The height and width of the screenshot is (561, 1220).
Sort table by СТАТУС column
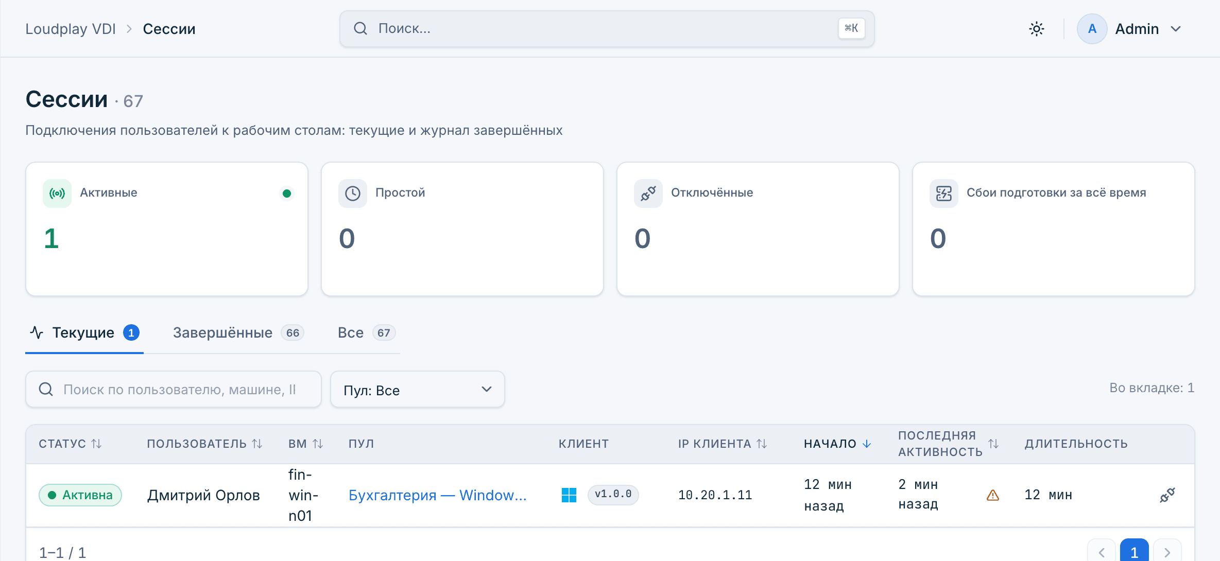pos(70,444)
